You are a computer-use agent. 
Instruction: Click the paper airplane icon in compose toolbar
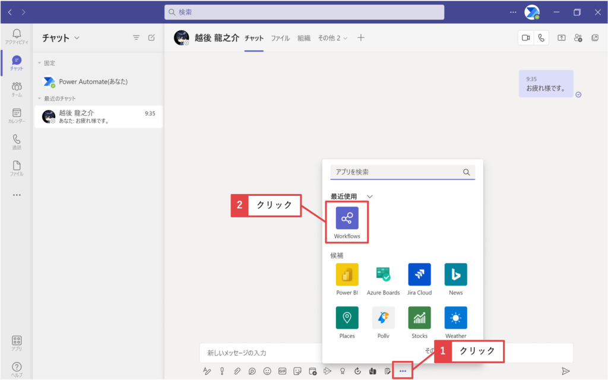[x=327, y=371]
